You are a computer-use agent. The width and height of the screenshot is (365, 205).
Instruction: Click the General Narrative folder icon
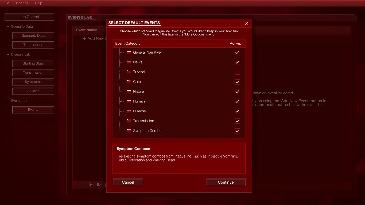pyautogui.click(x=129, y=52)
